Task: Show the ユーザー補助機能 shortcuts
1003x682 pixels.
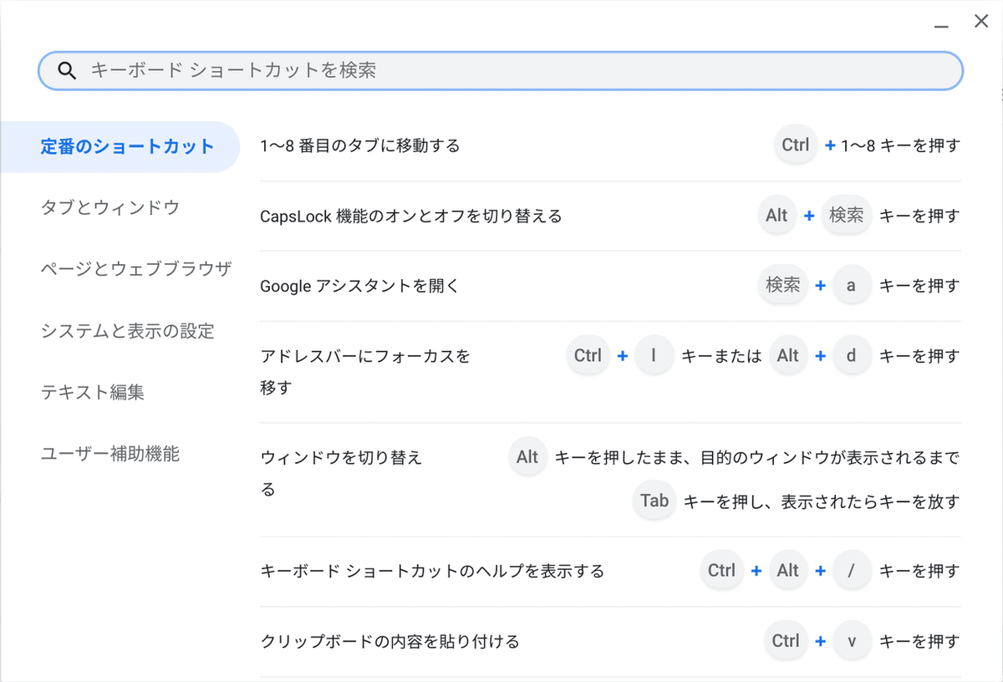Action: click(x=110, y=455)
